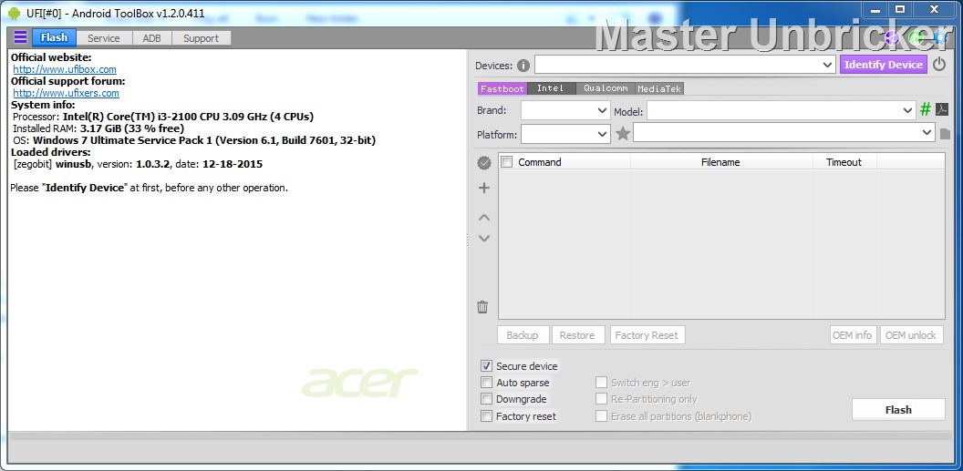Click the Factory Reset button

[x=647, y=335]
